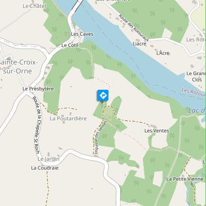Click the Route de la Chapelle St Roch label
Screen dimensions: 206x206
36,125
